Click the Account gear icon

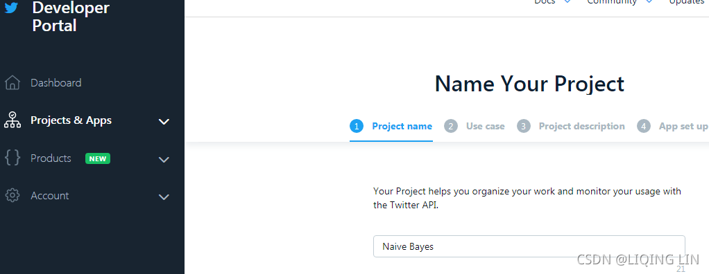pos(12,196)
